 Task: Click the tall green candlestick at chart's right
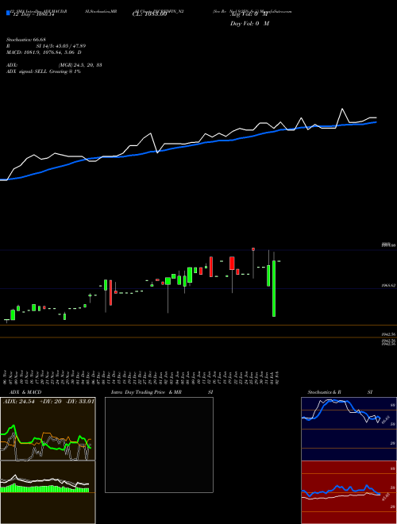(x=274, y=288)
